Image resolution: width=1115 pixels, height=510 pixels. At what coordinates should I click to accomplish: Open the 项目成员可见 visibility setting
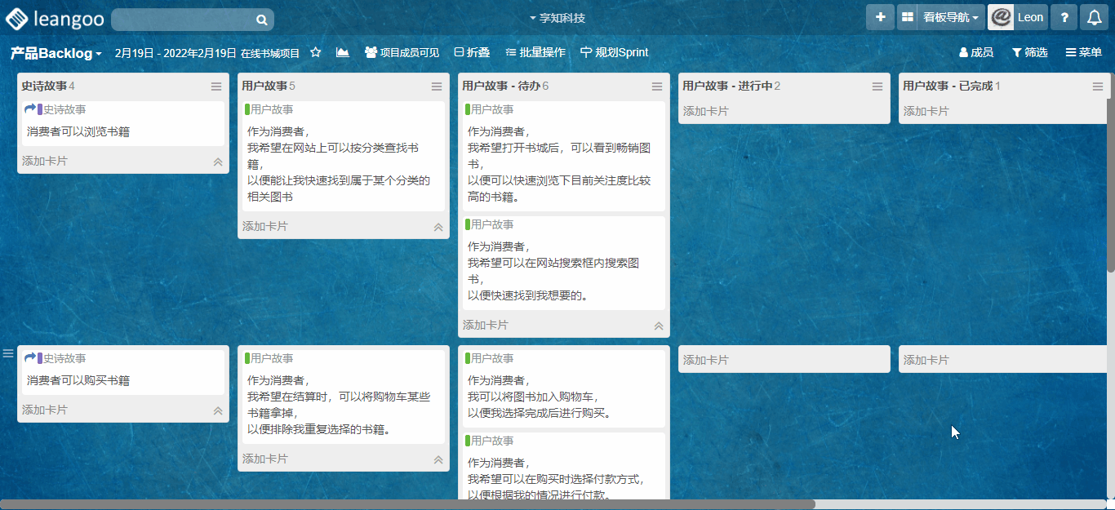pos(402,52)
